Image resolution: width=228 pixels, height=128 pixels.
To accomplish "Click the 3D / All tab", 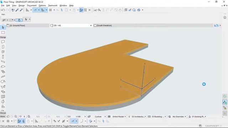I will [71, 25].
